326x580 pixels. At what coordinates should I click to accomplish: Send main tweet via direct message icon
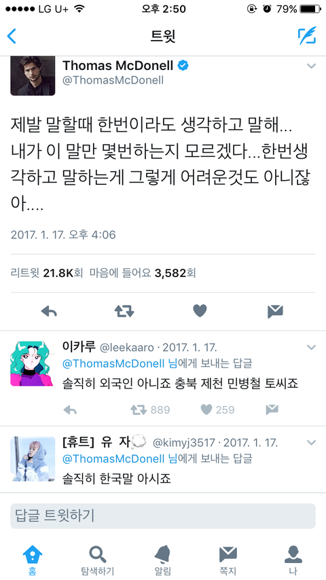tap(275, 312)
